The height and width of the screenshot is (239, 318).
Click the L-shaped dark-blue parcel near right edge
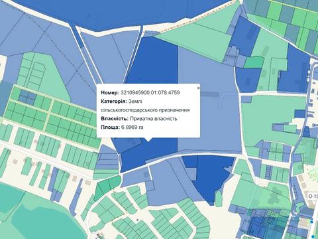coord(293,68)
